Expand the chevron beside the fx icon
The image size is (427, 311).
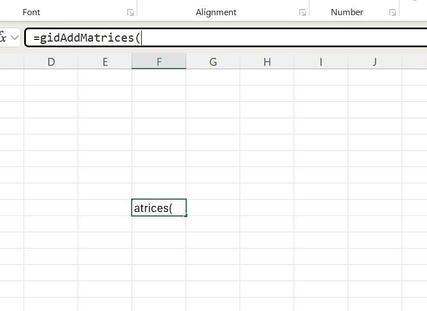(15, 38)
